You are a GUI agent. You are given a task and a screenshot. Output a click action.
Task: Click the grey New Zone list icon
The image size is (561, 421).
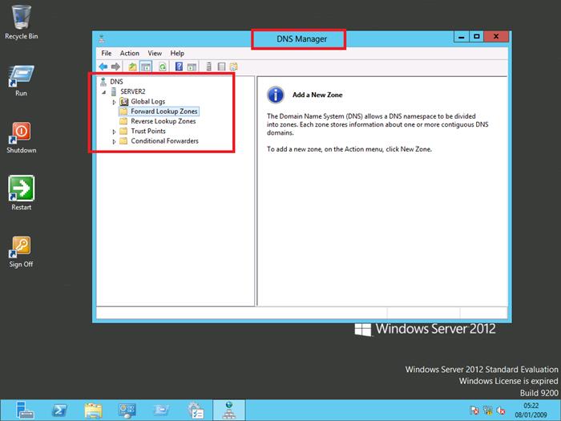(221, 67)
